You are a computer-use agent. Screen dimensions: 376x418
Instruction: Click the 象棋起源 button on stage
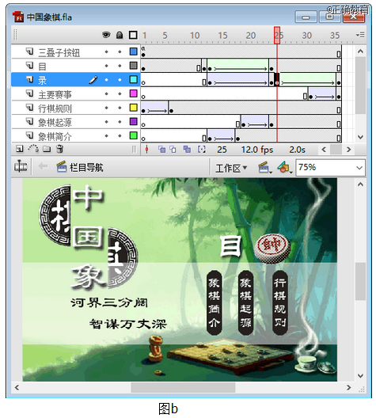(245, 303)
